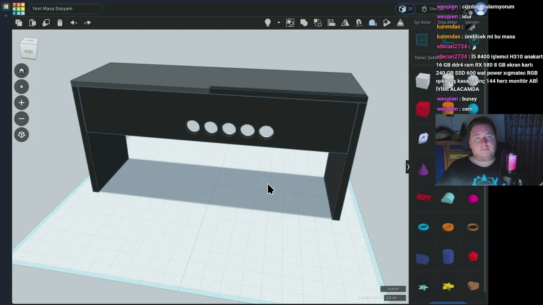Paste using the clipboard icon

[x=32, y=23]
